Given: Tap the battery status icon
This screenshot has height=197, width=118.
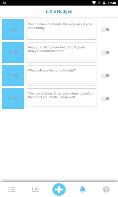Looking at the screenshot, I should [104, 3].
